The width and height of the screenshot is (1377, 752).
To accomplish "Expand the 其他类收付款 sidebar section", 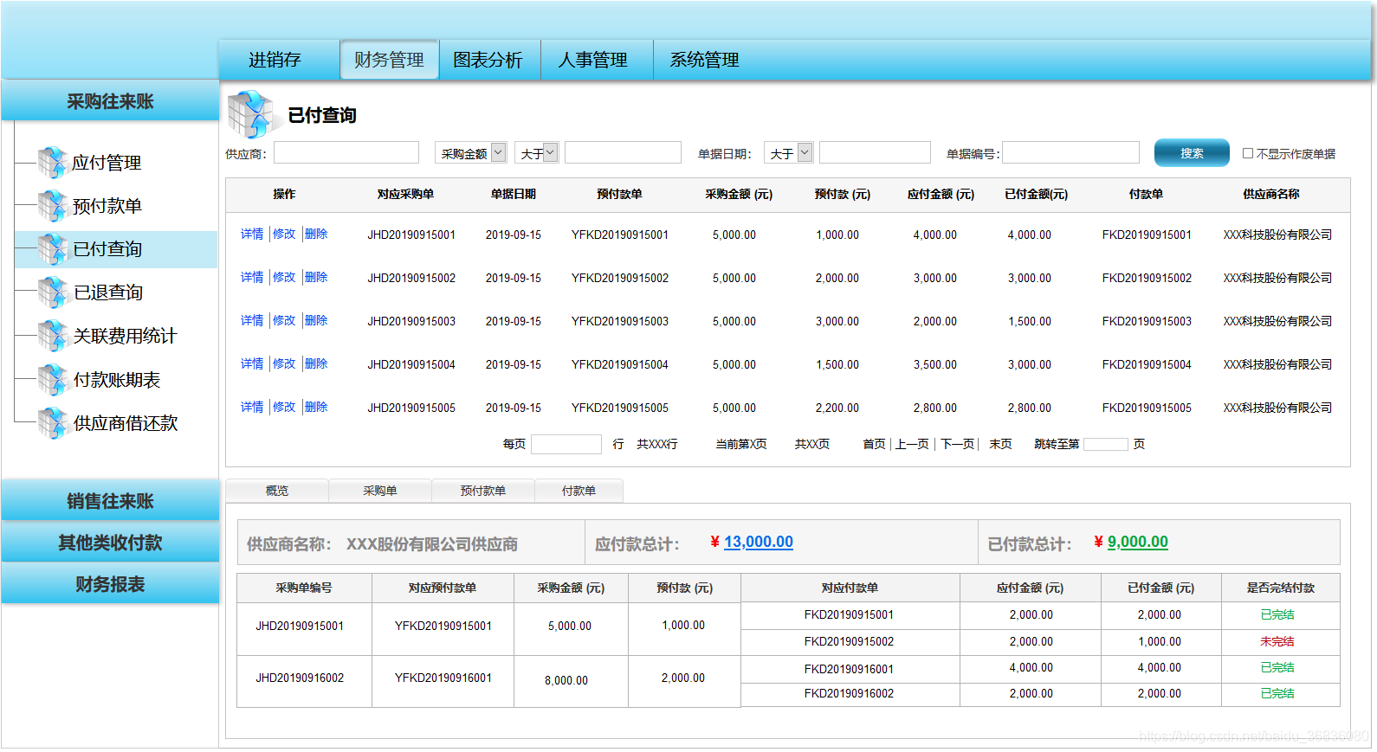I will pyautogui.click(x=110, y=543).
